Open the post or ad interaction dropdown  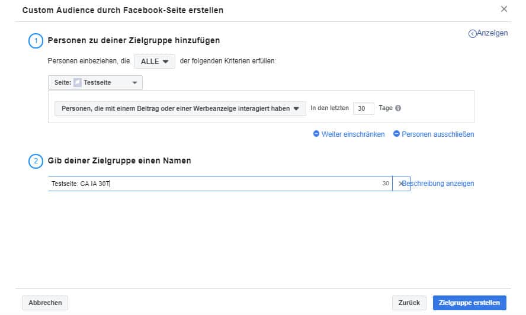pos(180,108)
